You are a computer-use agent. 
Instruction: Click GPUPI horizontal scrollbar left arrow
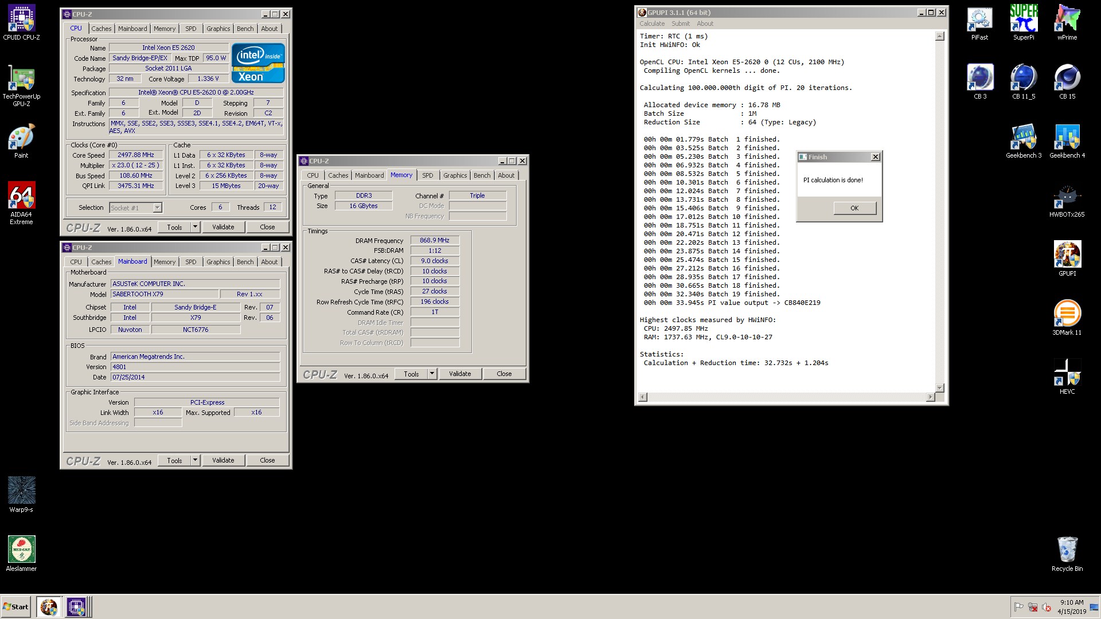[643, 397]
